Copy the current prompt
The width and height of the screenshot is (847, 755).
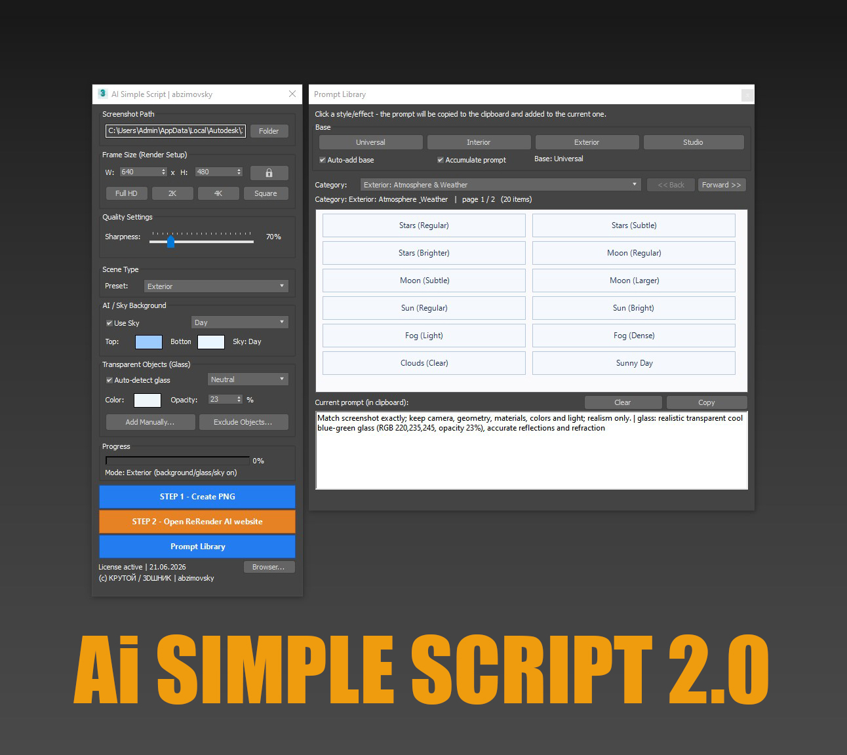click(x=707, y=402)
